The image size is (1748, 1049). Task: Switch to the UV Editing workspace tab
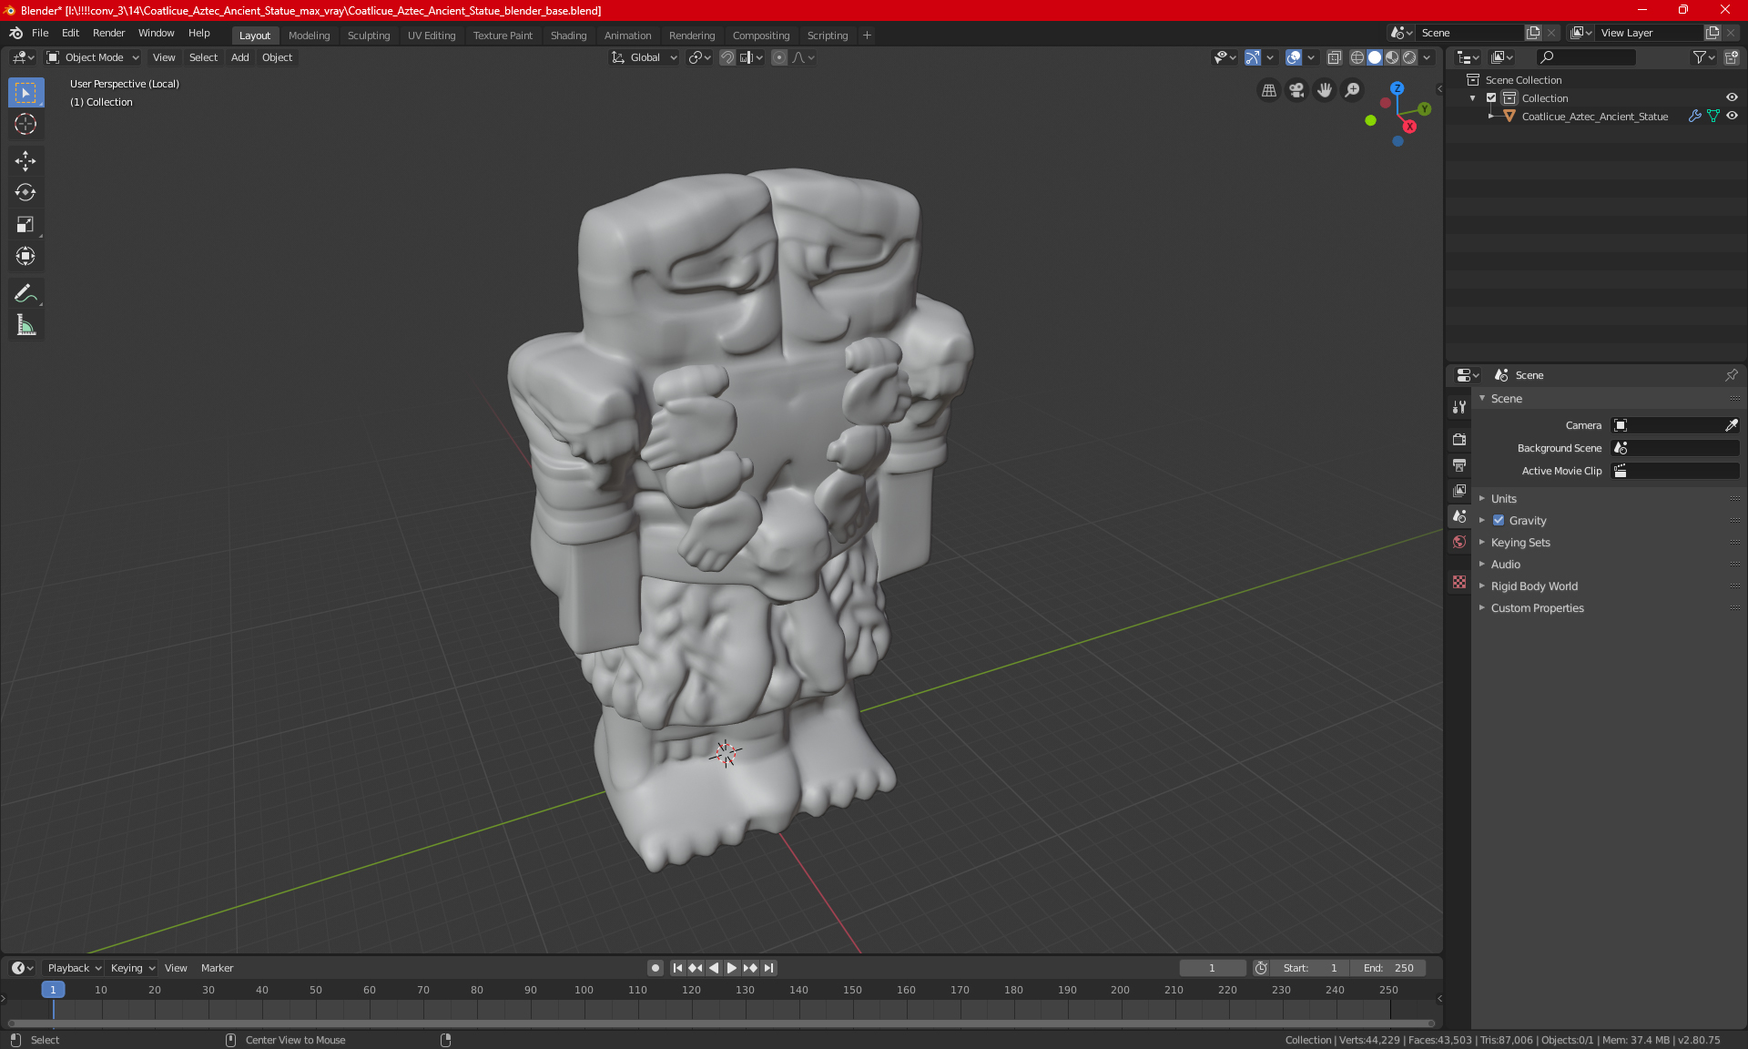432,36
